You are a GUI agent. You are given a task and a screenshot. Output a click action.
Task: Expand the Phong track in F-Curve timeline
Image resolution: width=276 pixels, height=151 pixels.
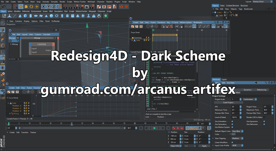pos(10,114)
